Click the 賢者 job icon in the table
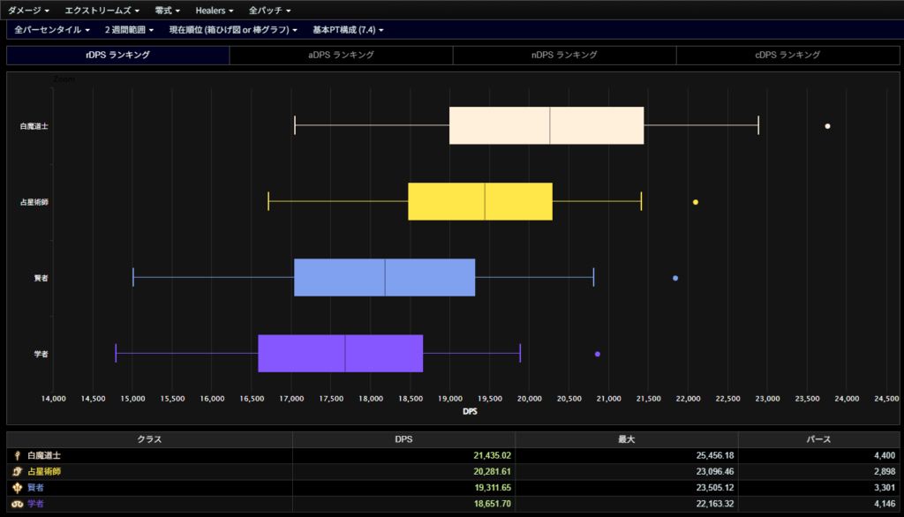The width and height of the screenshot is (904, 517). (18, 487)
